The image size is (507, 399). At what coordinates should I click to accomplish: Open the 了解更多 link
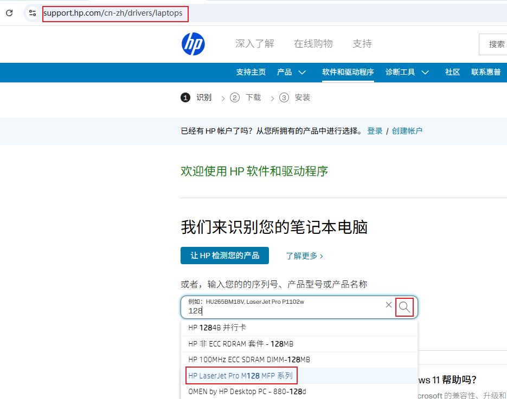pos(304,256)
